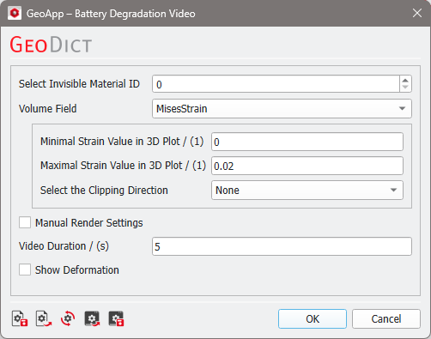Open the Volume Field dropdown
This screenshot has height=339, width=431.
[282, 109]
